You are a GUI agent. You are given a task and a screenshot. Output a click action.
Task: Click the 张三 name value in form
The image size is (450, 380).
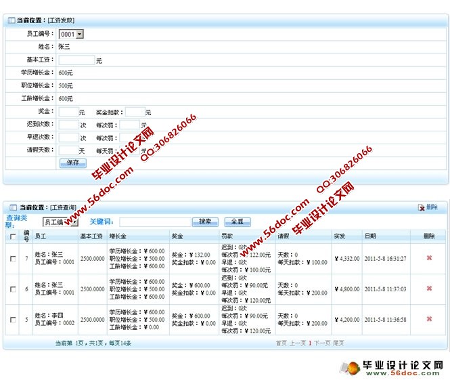[x=64, y=47]
